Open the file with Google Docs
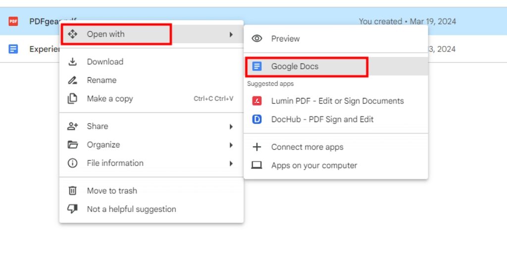The width and height of the screenshot is (507, 258). [336, 66]
